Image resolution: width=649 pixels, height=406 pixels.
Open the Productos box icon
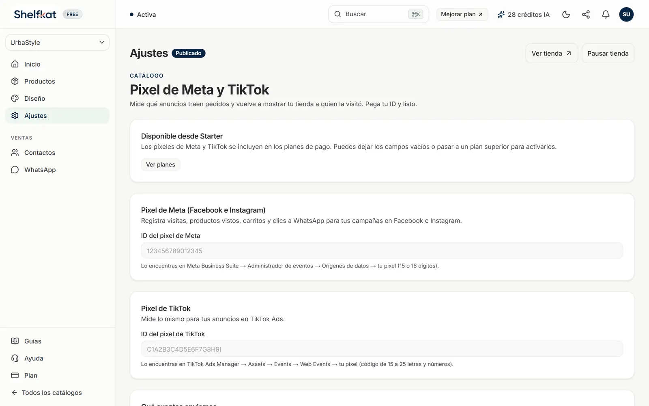tap(15, 81)
